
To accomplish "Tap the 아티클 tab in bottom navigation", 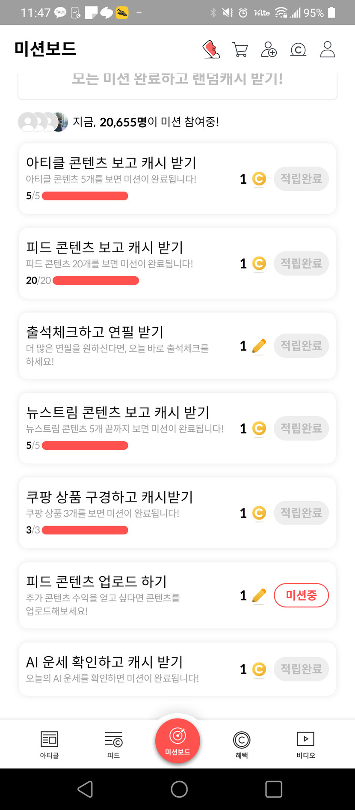I will (49, 744).
